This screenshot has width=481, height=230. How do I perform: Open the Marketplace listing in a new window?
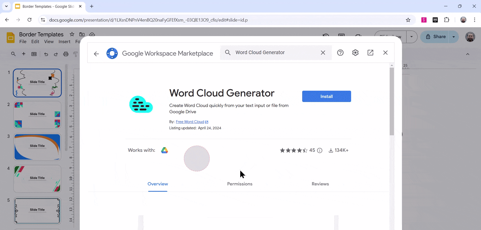point(370,52)
